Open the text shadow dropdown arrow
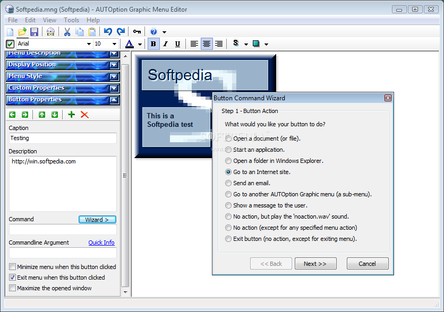The width and height of the screenshot is (444, 312). tap(246, 44)
